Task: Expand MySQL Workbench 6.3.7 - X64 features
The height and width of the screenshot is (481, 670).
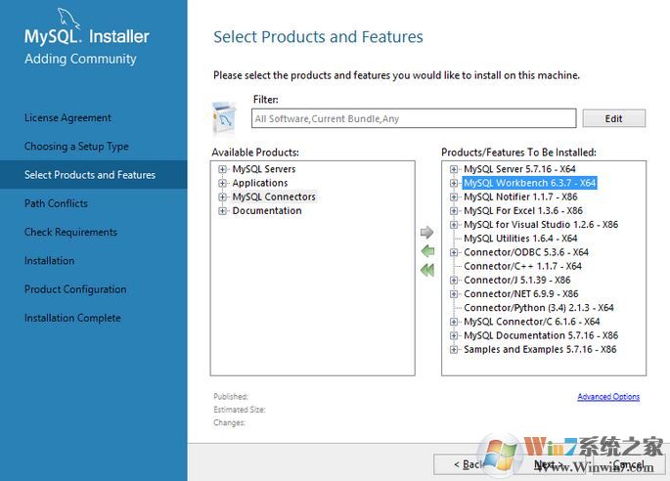Action: point(454,183)
